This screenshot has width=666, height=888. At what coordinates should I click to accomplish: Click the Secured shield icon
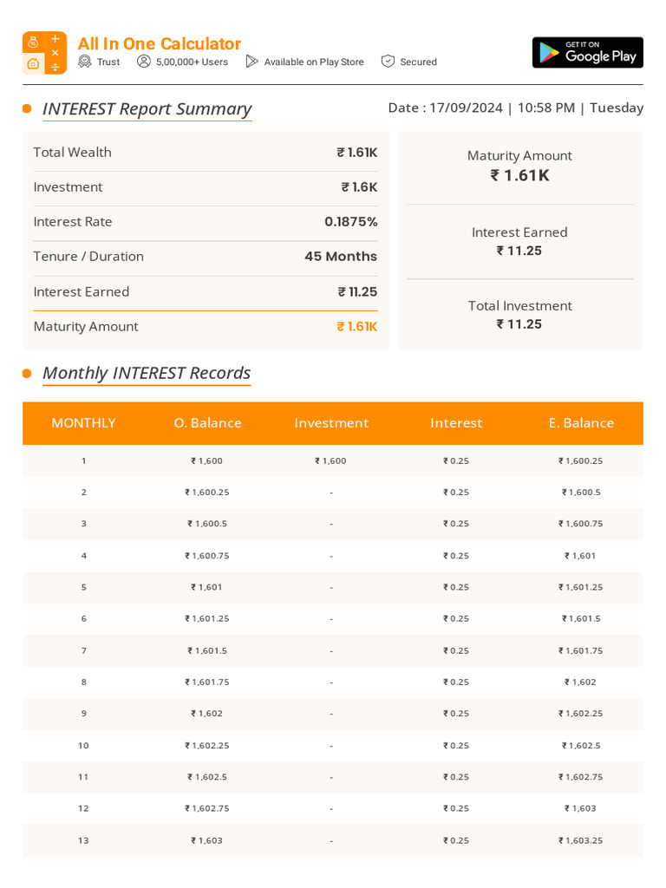click(x=388, y=62)
